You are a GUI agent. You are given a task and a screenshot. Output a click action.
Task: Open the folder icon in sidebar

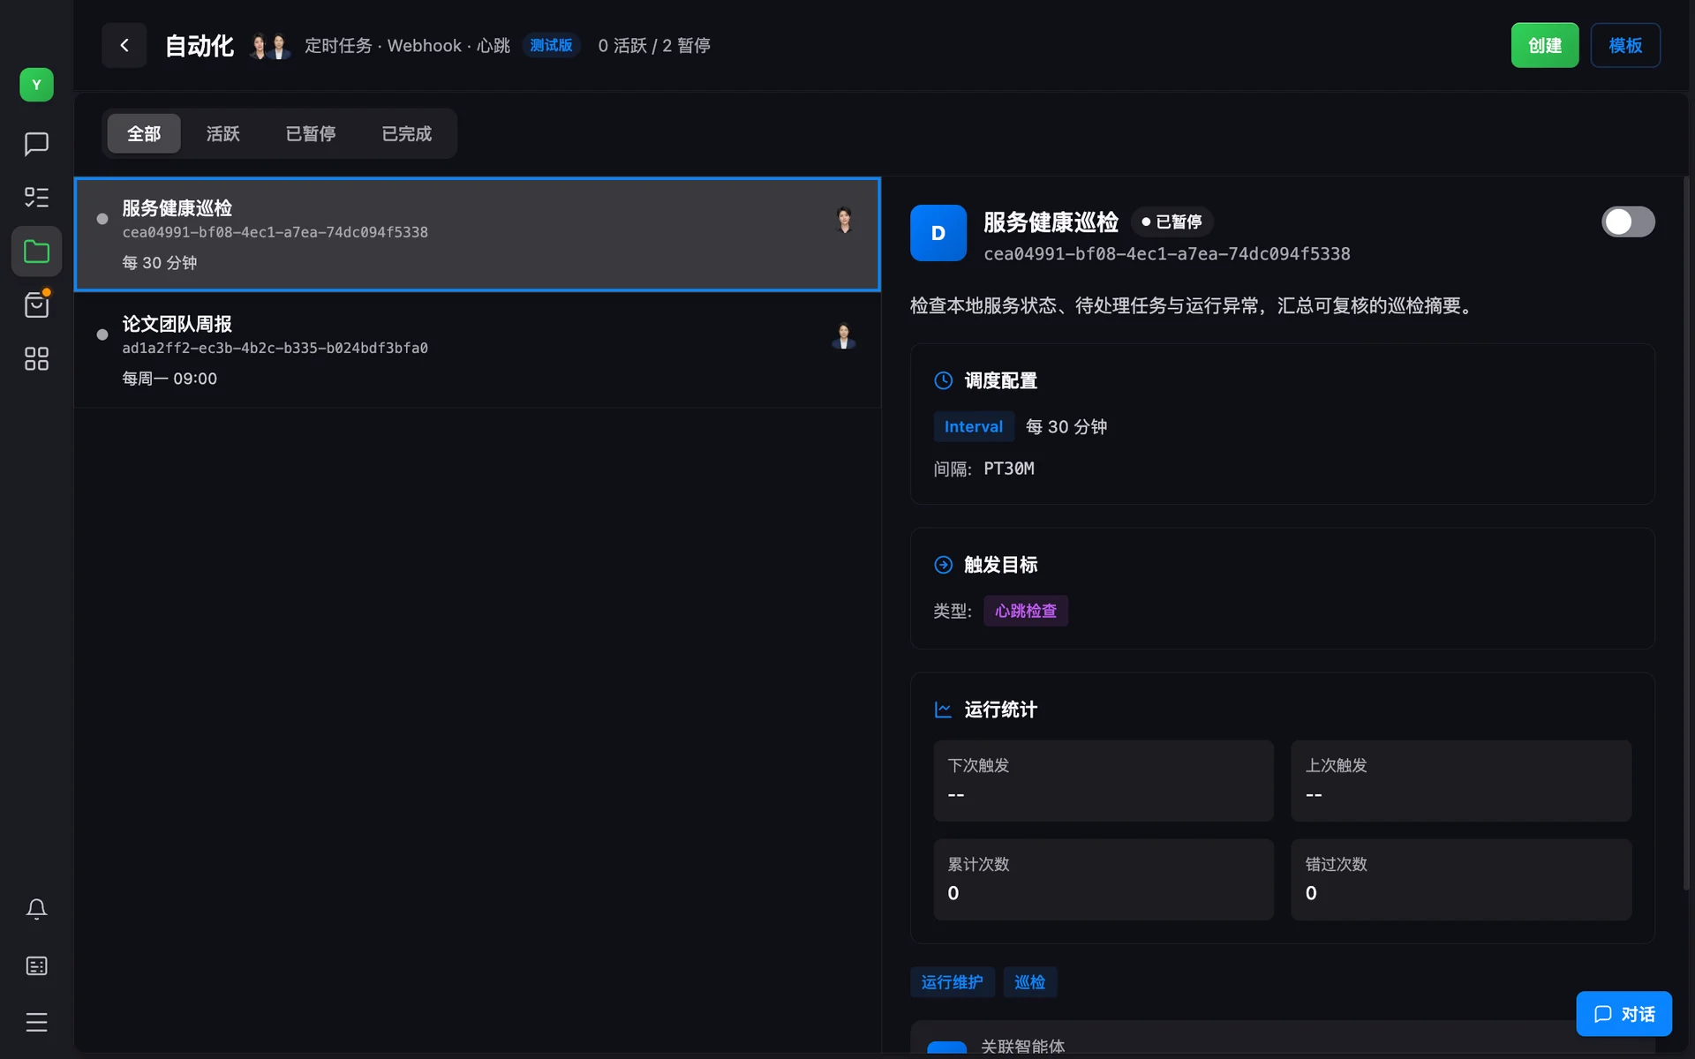coord(36,252)
